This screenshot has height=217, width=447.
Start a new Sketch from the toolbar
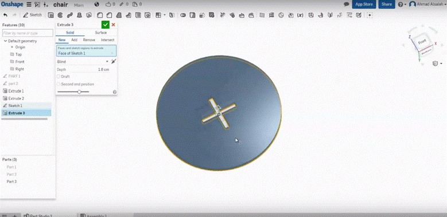coord(33,15)
